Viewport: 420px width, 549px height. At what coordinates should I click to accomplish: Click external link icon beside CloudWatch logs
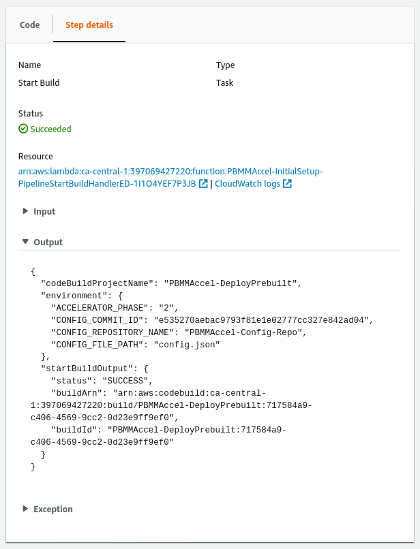(287, 184)
